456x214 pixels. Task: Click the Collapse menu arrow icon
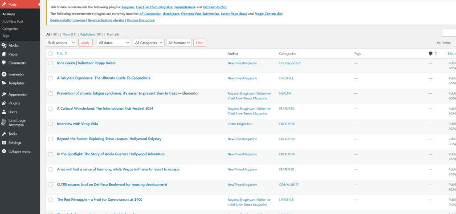[x=4, y=151]
